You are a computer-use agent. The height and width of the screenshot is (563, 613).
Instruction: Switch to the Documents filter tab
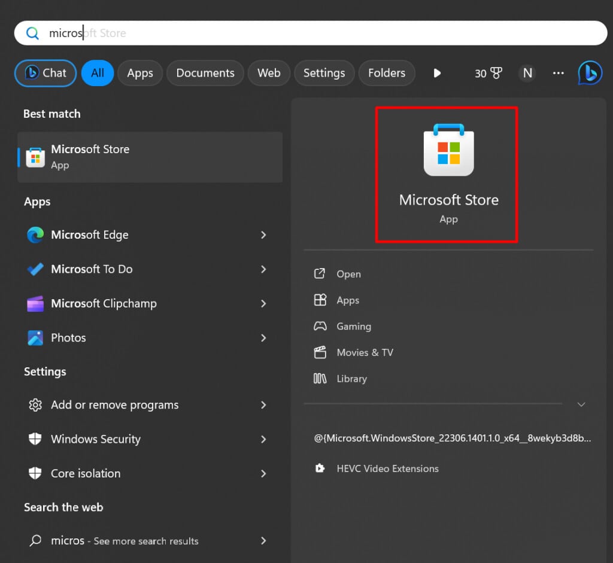(205, 73)
